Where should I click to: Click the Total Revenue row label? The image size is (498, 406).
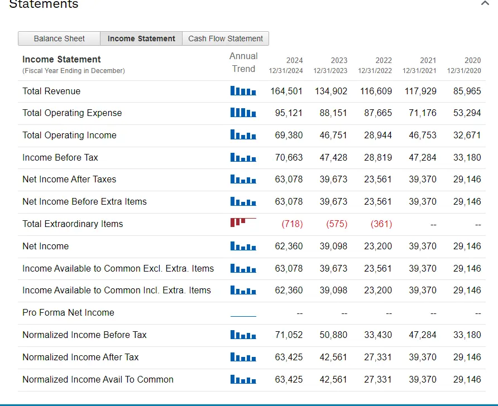point(51,91)
